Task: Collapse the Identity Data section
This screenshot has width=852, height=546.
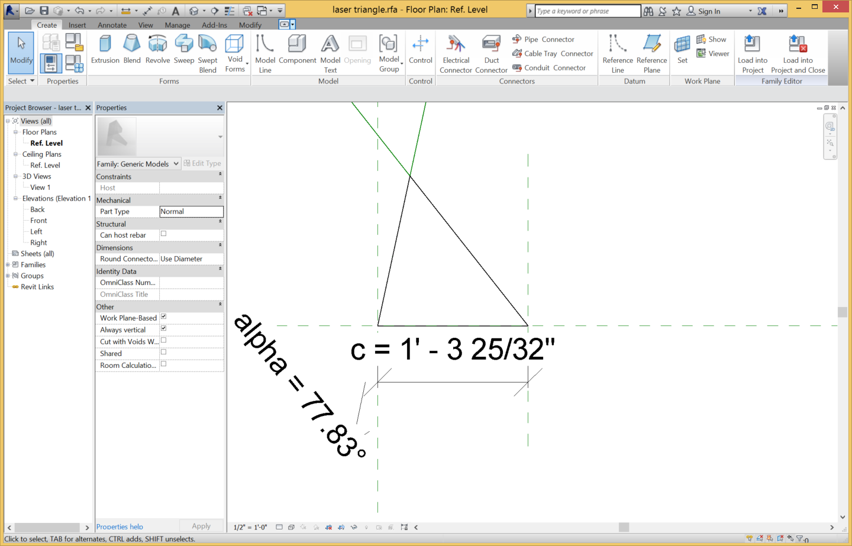Action: coord(220,269)
